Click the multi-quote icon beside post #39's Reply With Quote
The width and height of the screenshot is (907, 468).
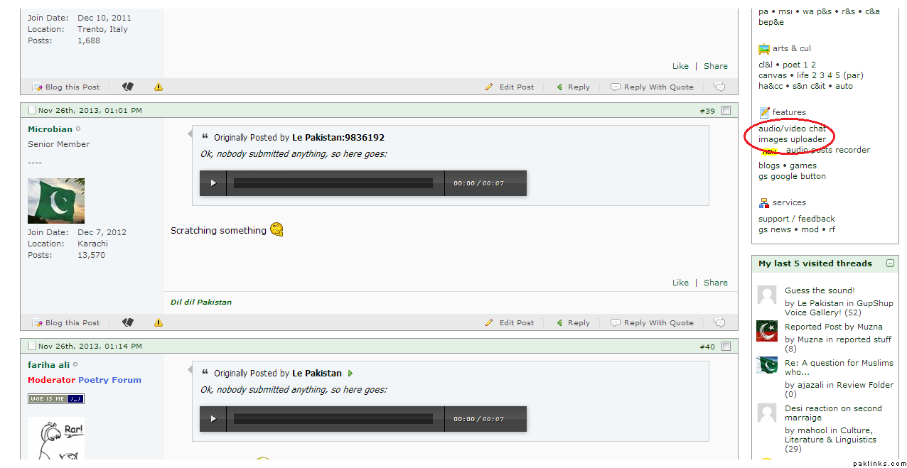[x=720, y=322]
